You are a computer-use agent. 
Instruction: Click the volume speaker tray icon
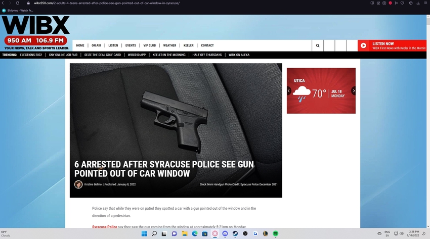click(402, 233)
